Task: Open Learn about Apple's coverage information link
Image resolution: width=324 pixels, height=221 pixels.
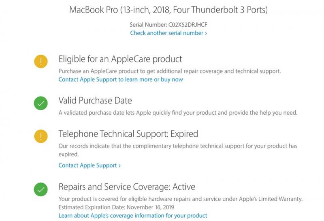Action: [x=133, y=216]
